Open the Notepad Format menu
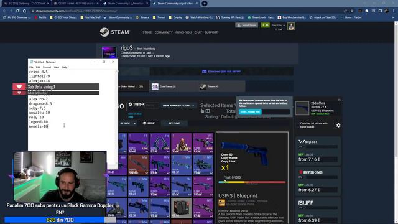The width and height of the screenshot is (398, 224). click(47, 67)
